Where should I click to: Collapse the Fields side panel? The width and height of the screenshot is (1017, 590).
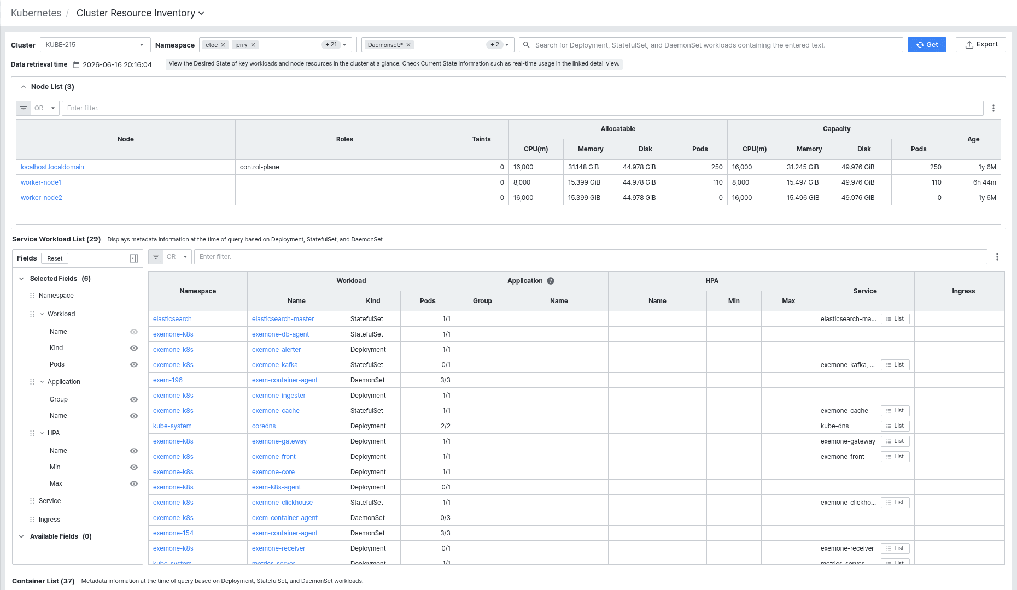134,258
